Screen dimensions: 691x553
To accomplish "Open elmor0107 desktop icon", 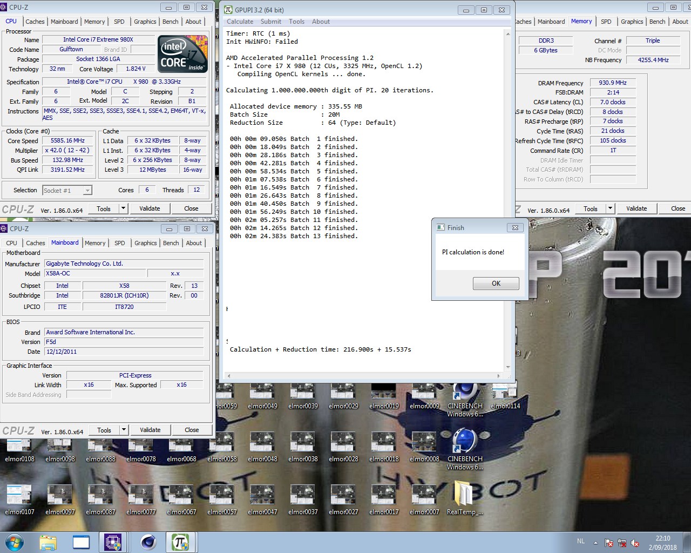I will (x=19, y=500).
